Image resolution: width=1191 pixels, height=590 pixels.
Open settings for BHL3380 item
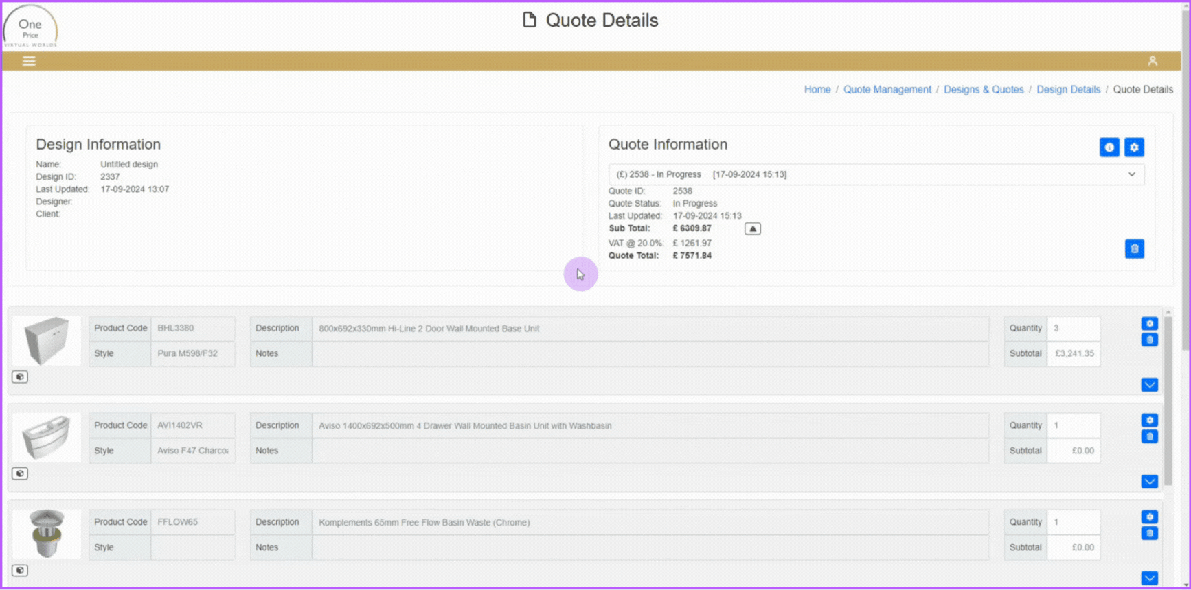coord(1150,324)
